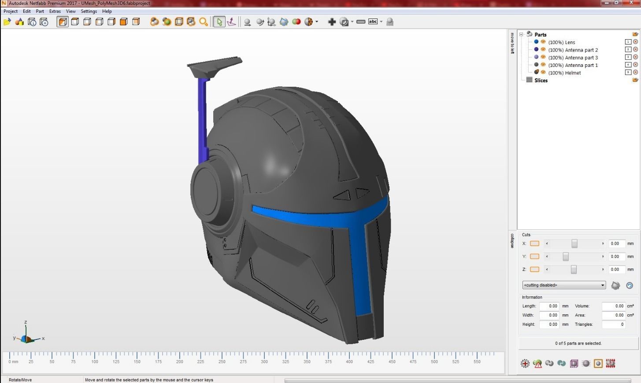Viewport: 641px width, 383px height.
Task: Click the Y cut slider handle
Action: (566, 256)
